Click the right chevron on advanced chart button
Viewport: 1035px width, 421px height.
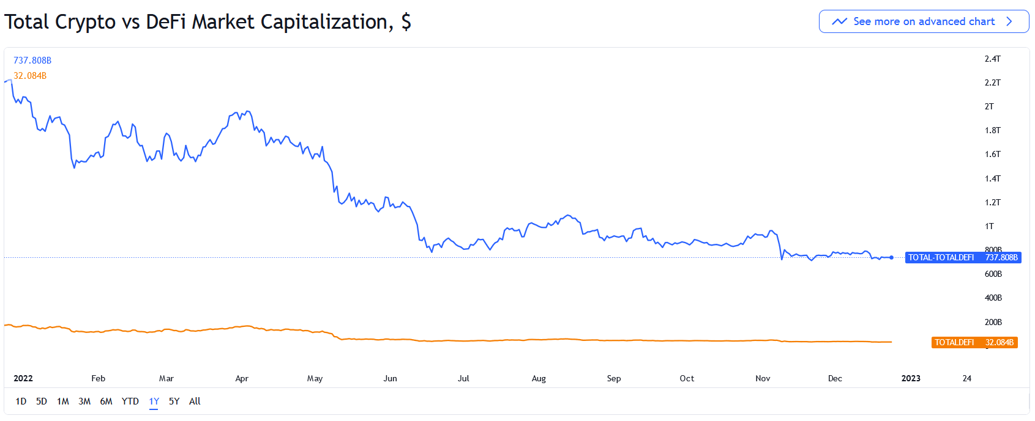point(1009,21)
